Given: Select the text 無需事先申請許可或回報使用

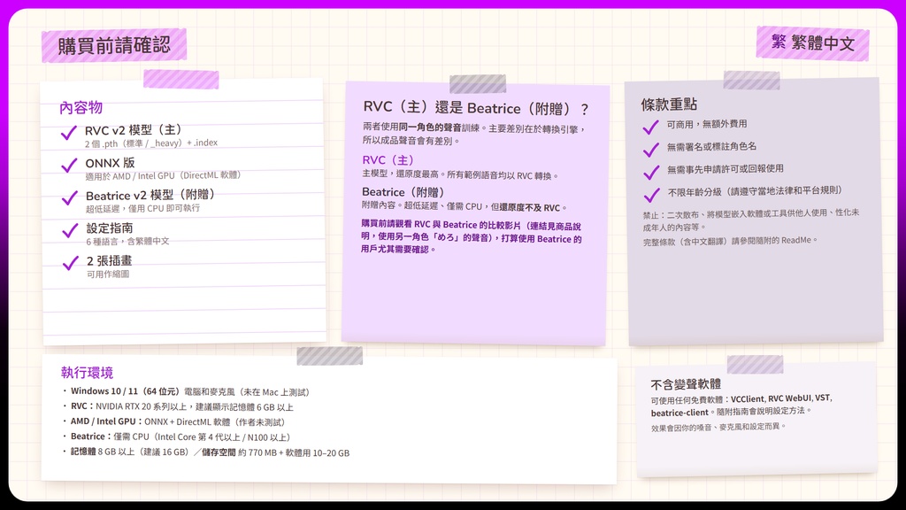Looking at the screenshot, I should [x=726, y=169].
